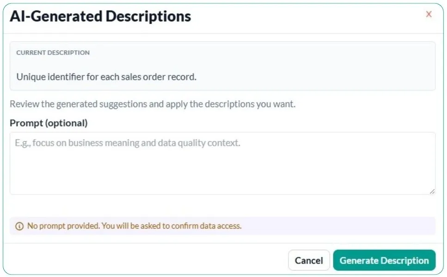Click the prompt textarea resize handle
This screenshot has height=277, width=447.
(432, 191)
